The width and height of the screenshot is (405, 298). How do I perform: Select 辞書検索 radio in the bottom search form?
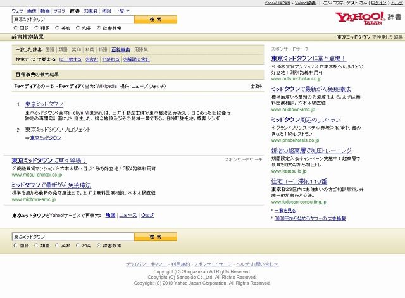[99, 245]
